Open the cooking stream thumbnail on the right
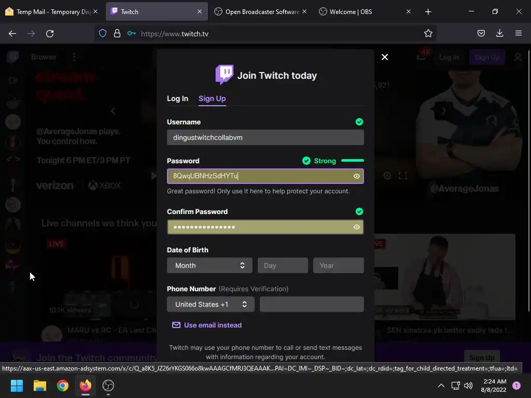The image size is (531, 398). pyautogui.click(x=444, y=277)
